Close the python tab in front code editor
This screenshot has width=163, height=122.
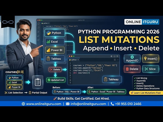click(x=78, y=60)
